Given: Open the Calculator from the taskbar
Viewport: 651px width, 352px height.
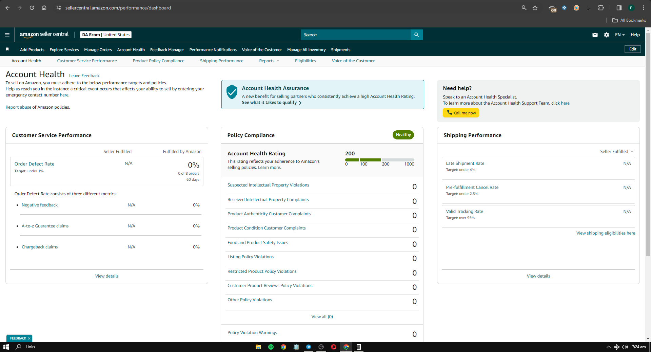Looking at the screenshot, I should pyautogui.click(x=359, y=347).
